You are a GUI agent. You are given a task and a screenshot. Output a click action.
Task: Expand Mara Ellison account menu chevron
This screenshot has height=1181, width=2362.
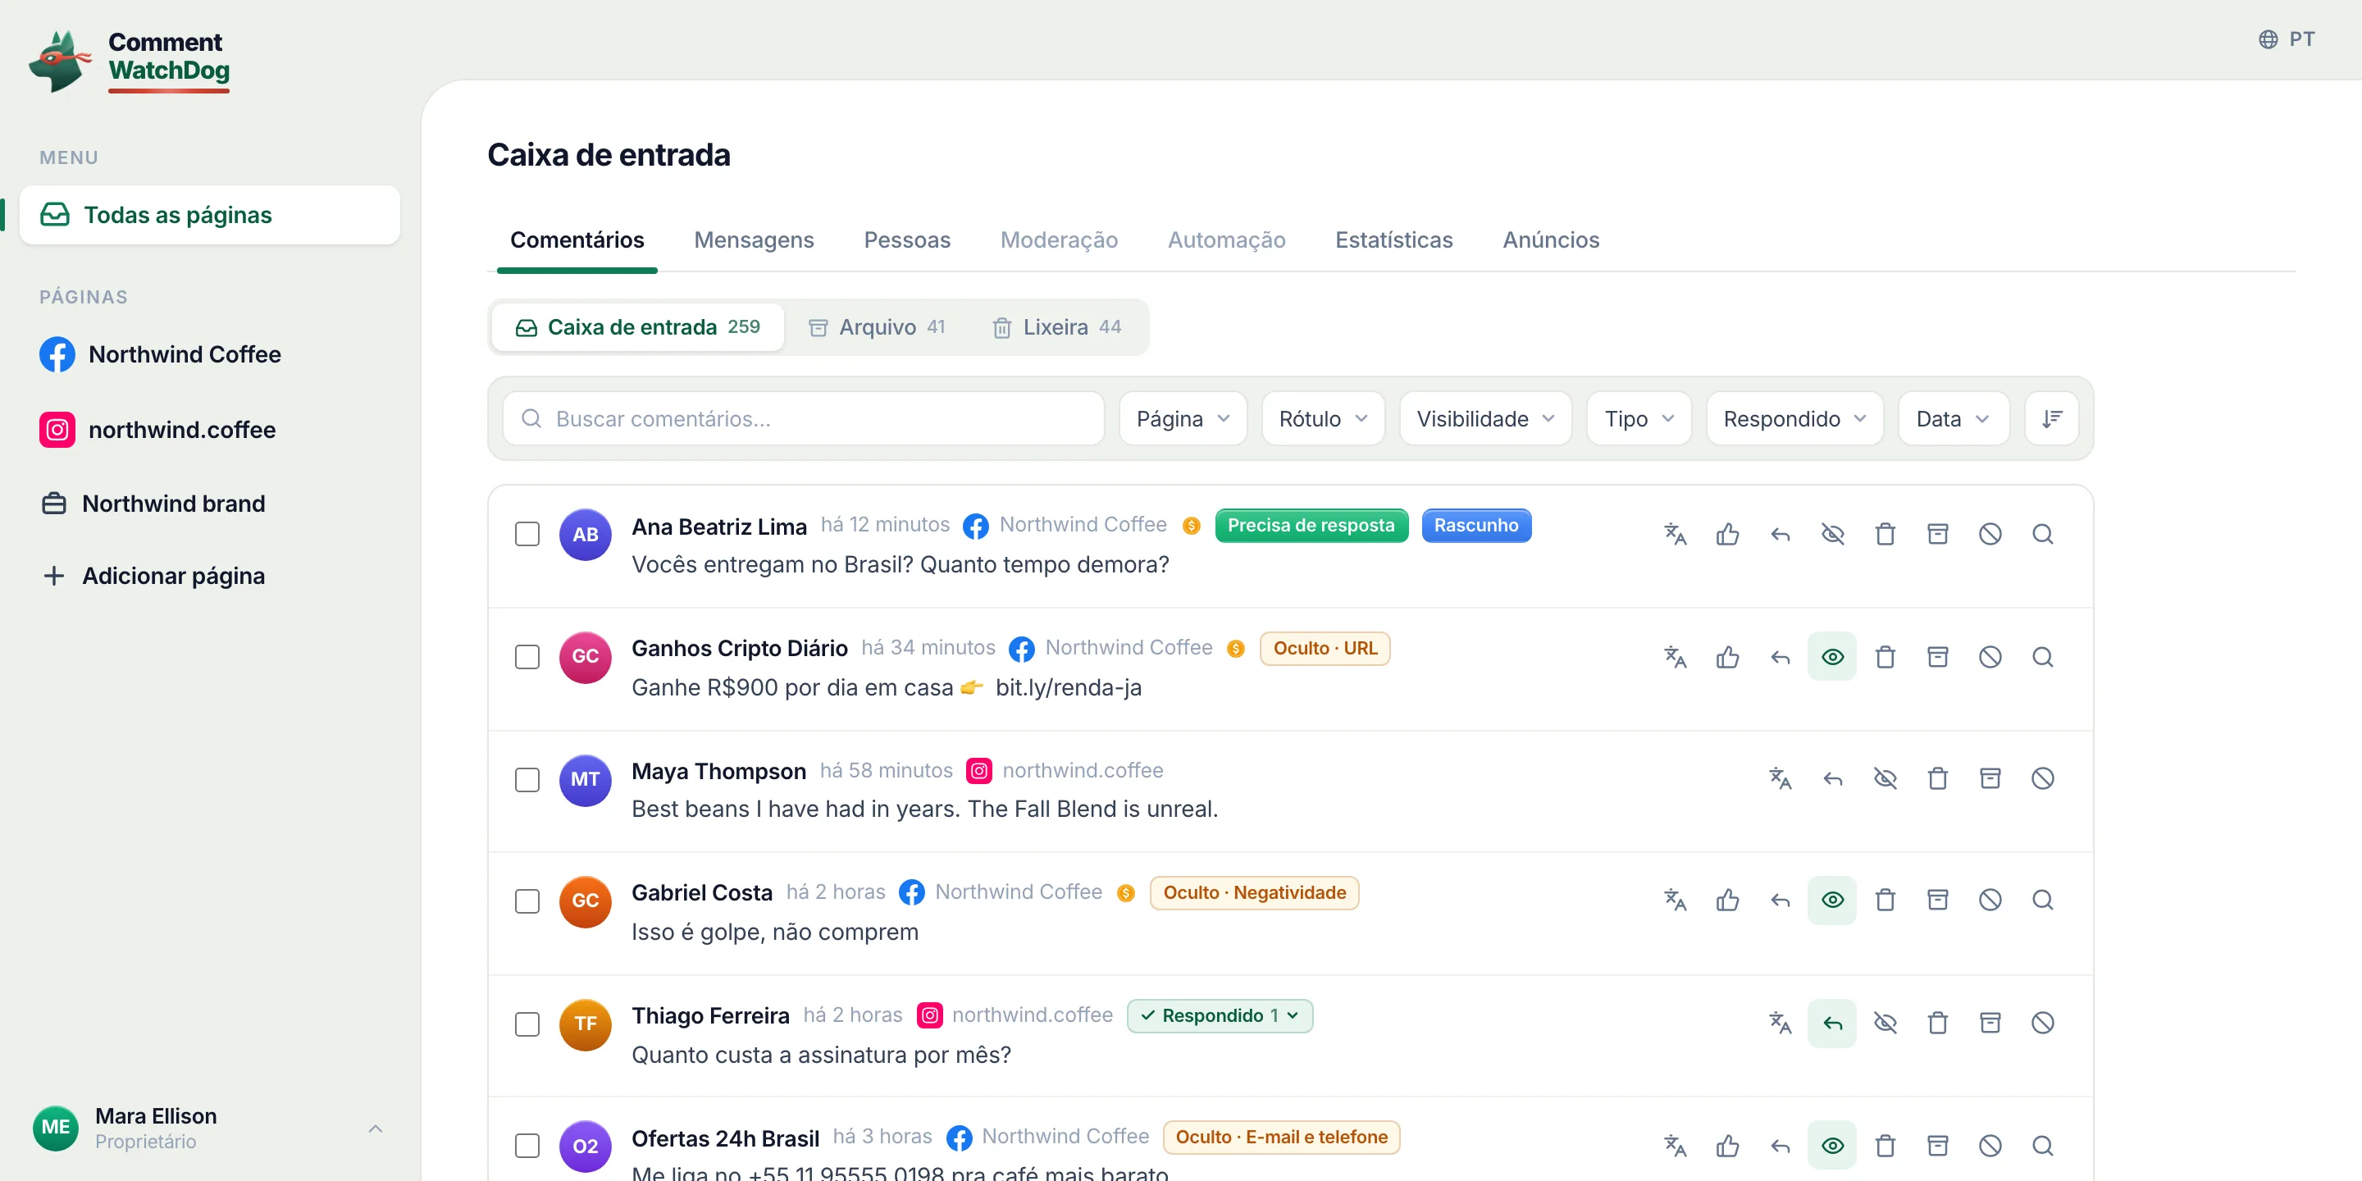tap(375, 1129)
